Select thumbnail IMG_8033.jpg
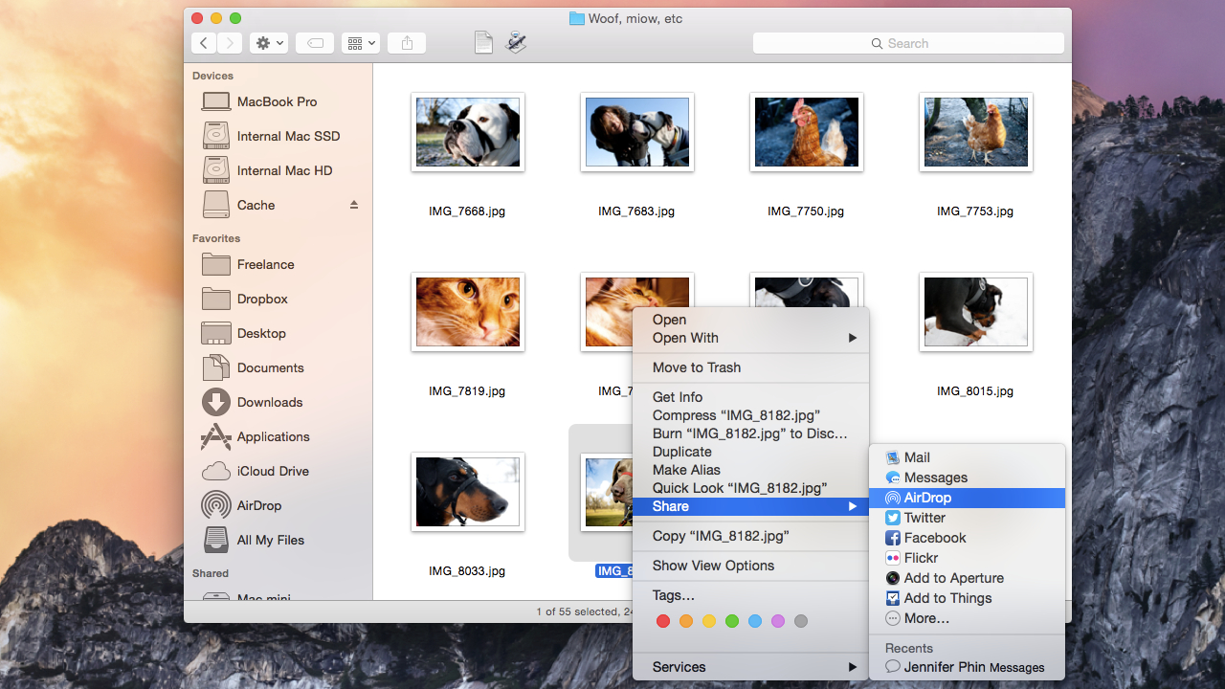 [468, 492]
